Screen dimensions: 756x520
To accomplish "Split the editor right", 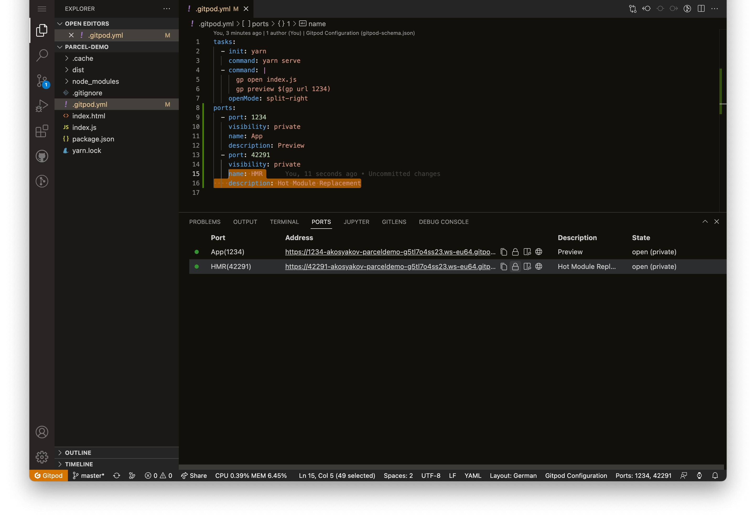I will point(701,9).
